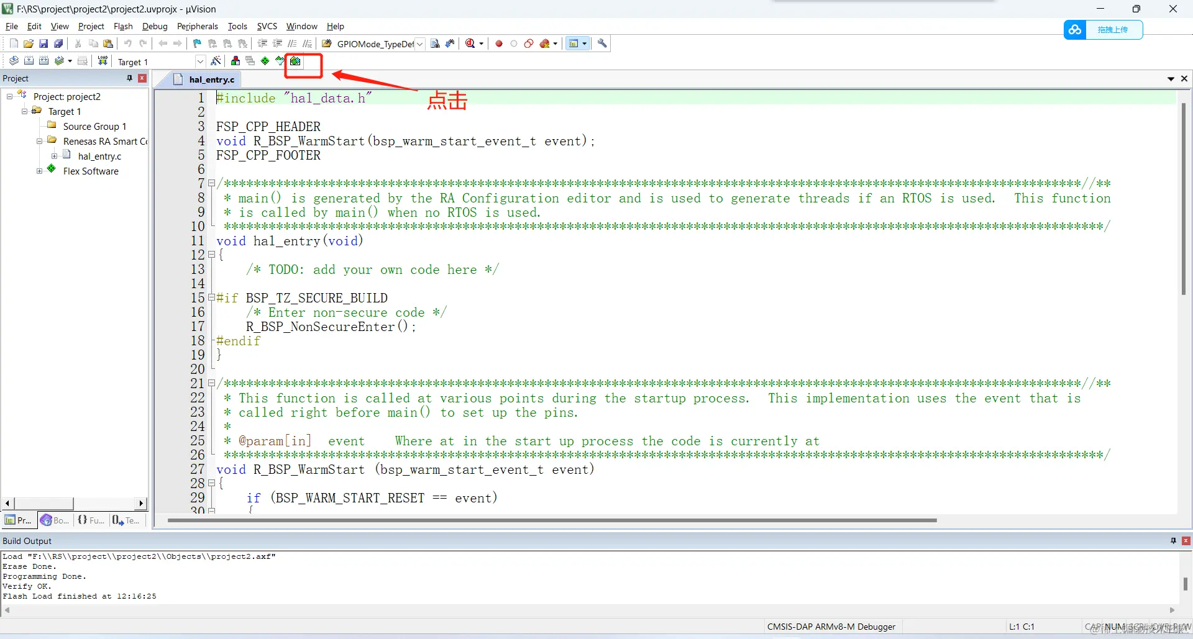Click the Save All icon
Image resolution: width=1193 pixels, height=639 pixels.
click(58, 43)
